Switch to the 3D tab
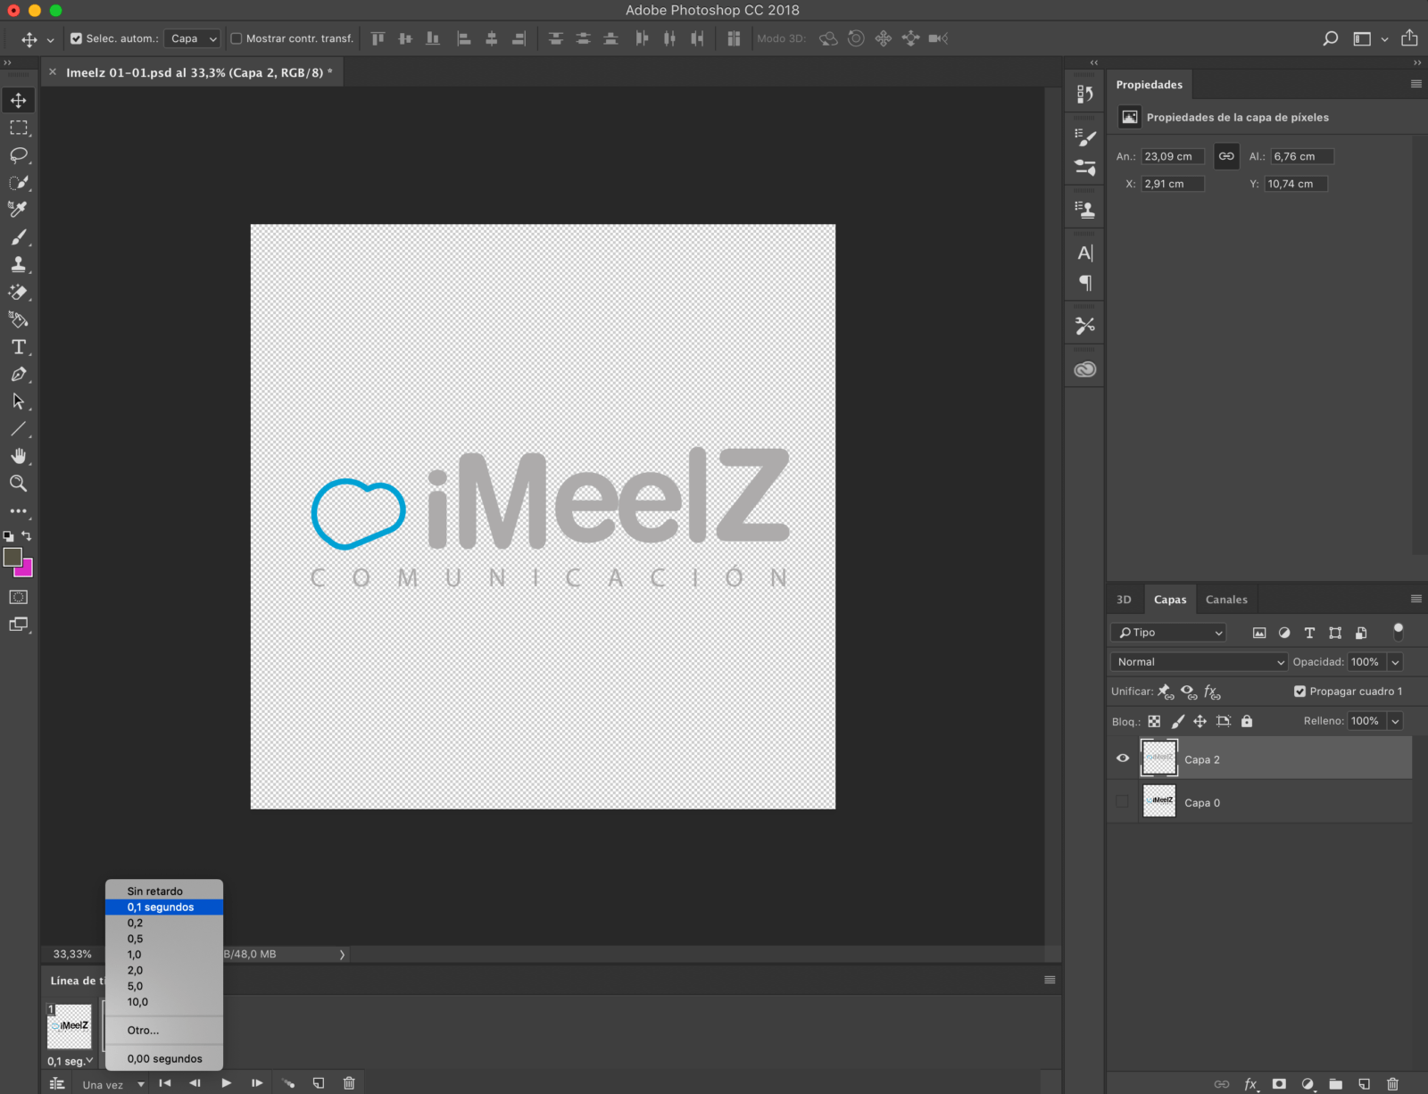Screen dimensions: 1428x1094 coord(1124,600)
